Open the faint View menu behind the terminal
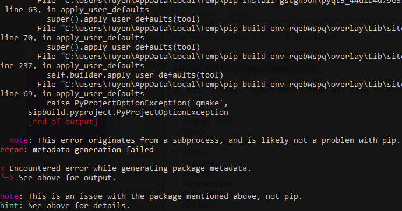The image size is (402, 211). [239, 13]
